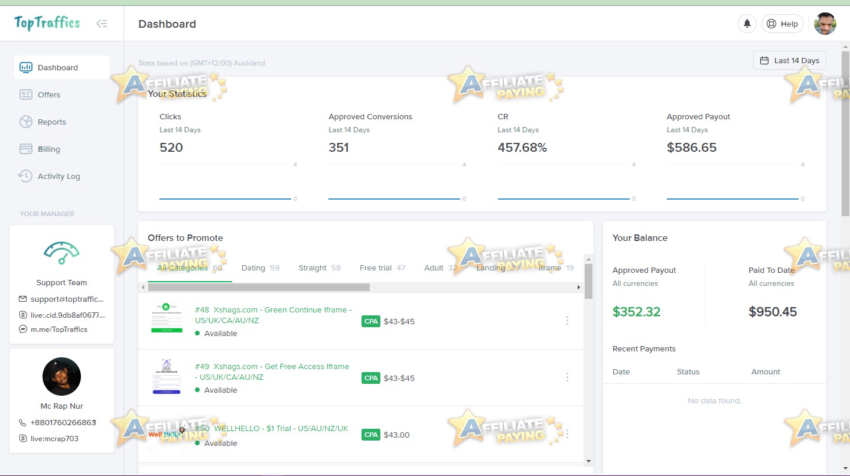
Task: Select the All Categories tab
Action: (x=190, y=268)
